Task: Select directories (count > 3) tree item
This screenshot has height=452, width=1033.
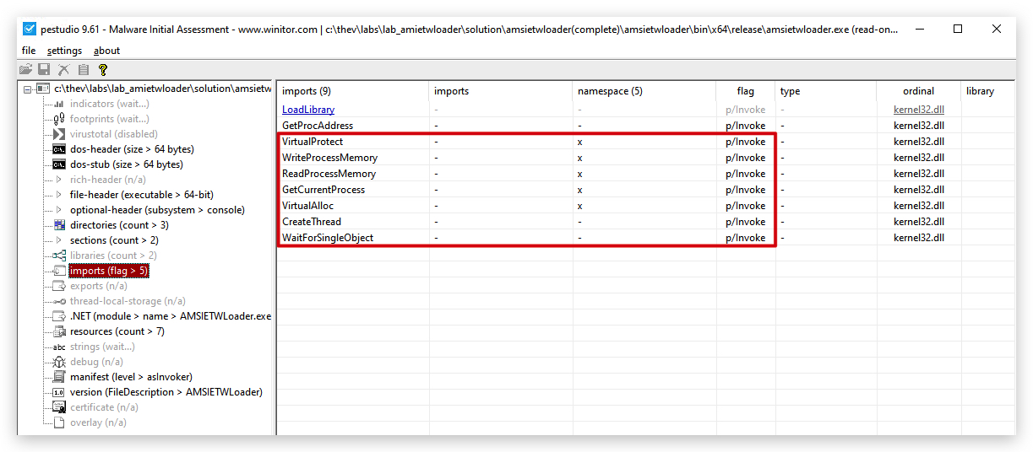Action: pyautogui.click(x=119, y=225)
